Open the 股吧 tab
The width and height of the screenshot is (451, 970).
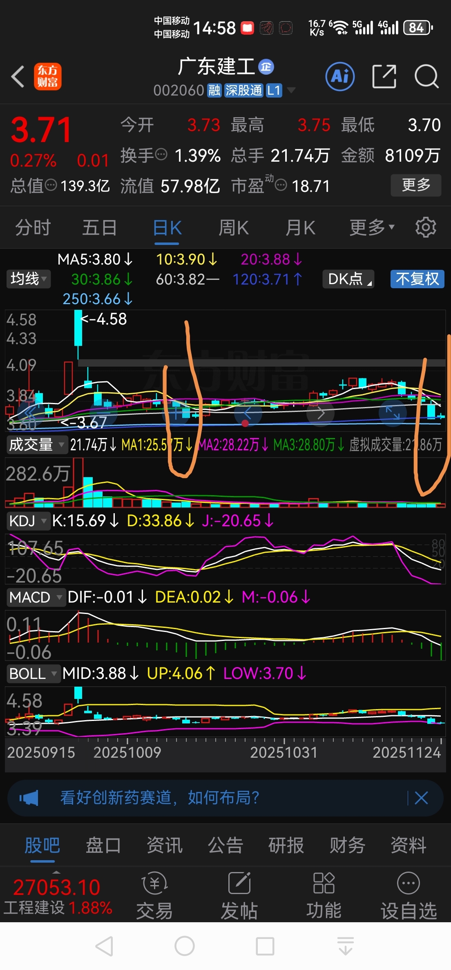click(x=42, y=845)
